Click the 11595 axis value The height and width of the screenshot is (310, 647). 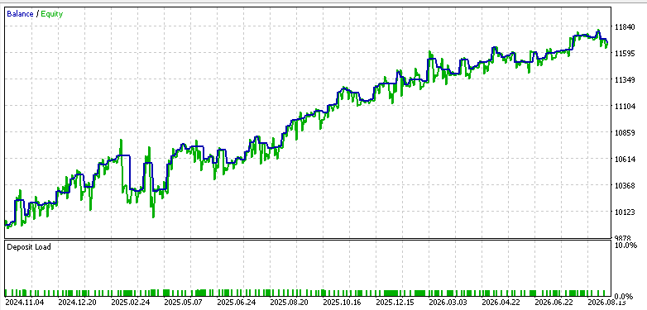click(625, 54)
